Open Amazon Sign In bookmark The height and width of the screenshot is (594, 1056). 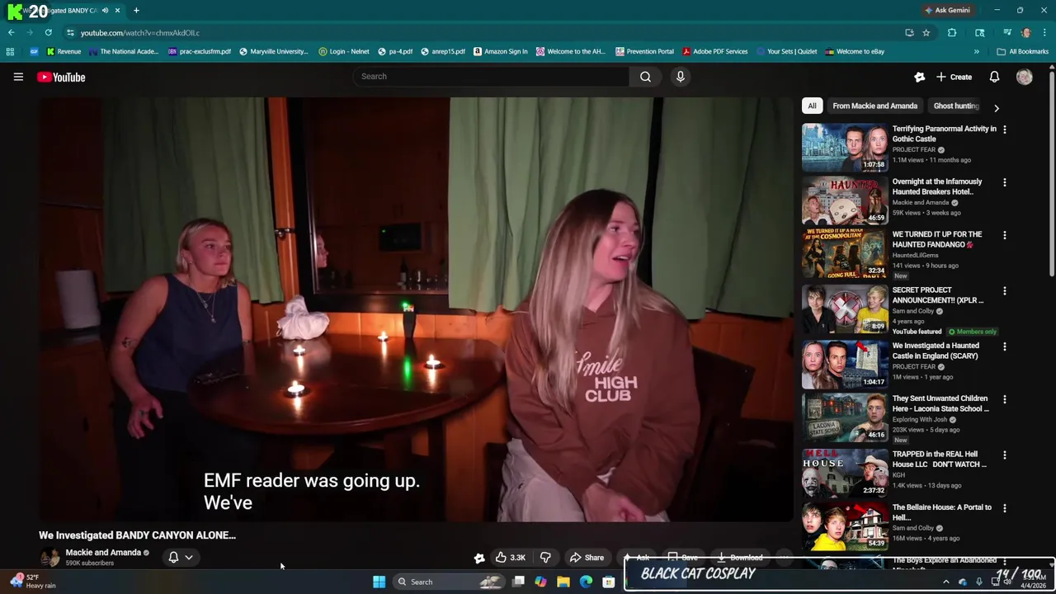click(x=501, y=51)
